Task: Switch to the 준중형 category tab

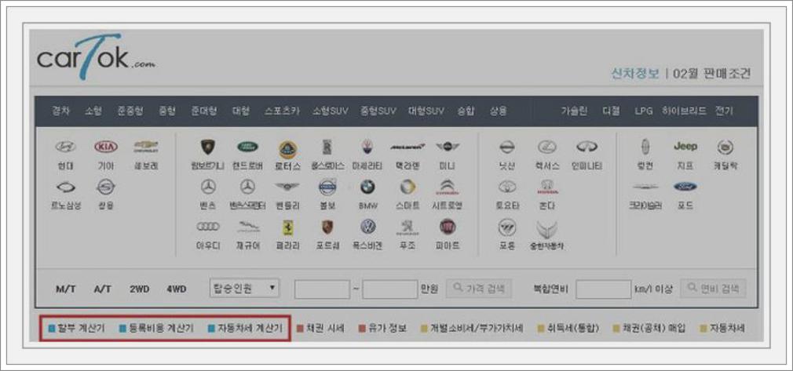Action: pos(130,111)
